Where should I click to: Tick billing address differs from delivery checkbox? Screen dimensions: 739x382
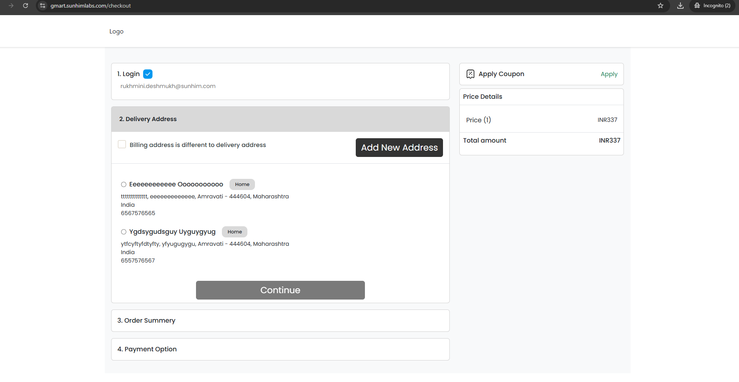coord(122,144)
